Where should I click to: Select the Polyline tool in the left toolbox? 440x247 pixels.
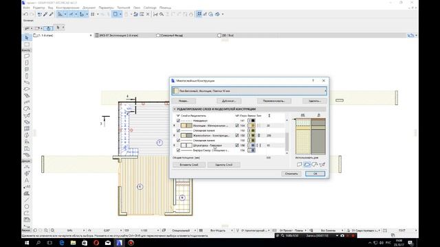[x=27, y=213]
